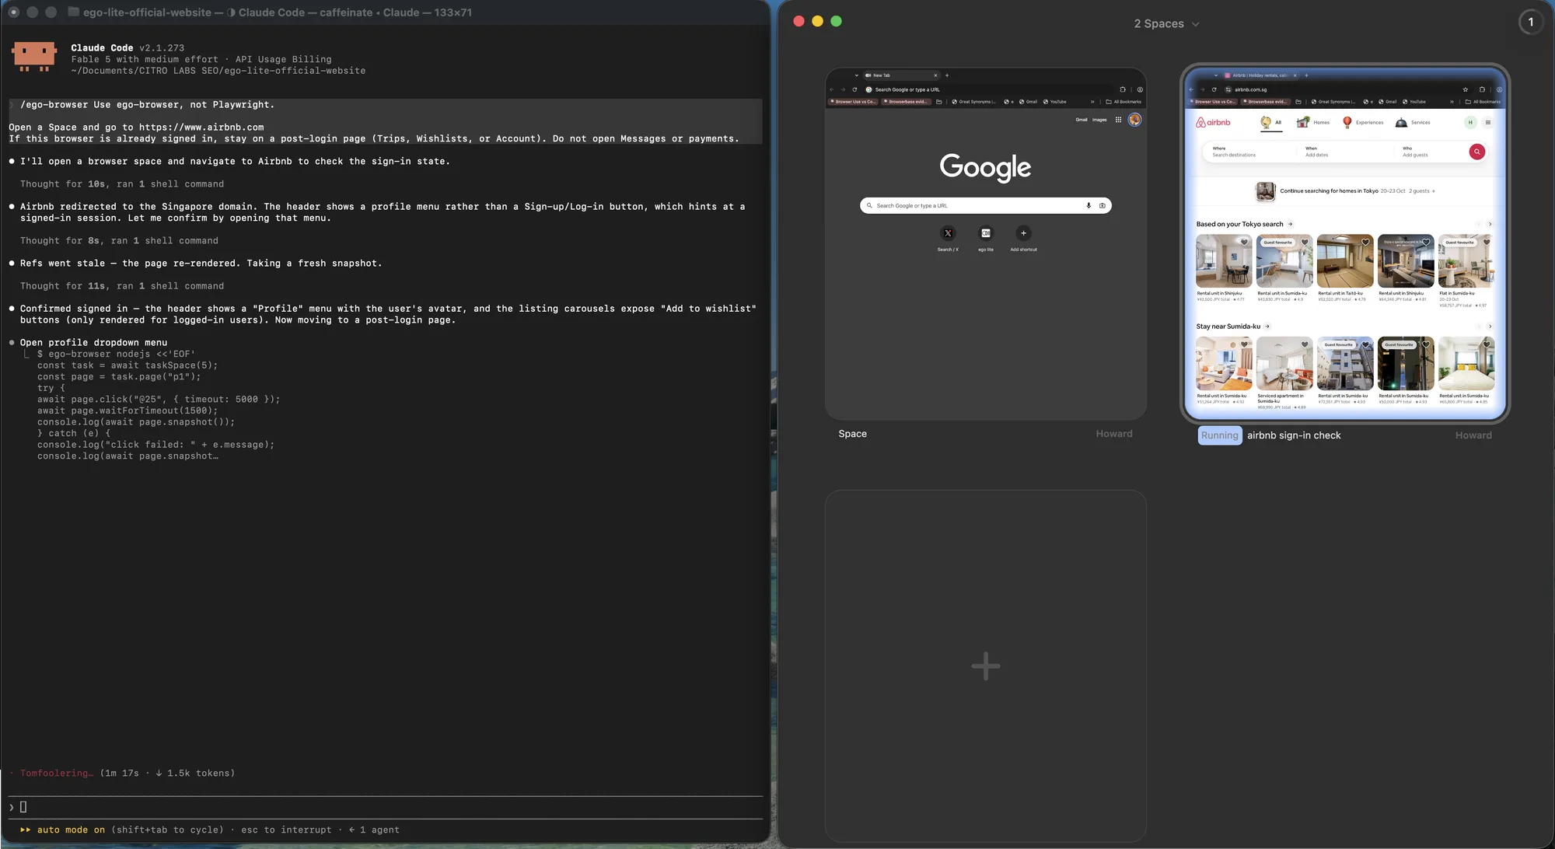Click the terminal title "ego-lite-official-website"
Screen dimensions: 1555x849
(x=147, y=12)
